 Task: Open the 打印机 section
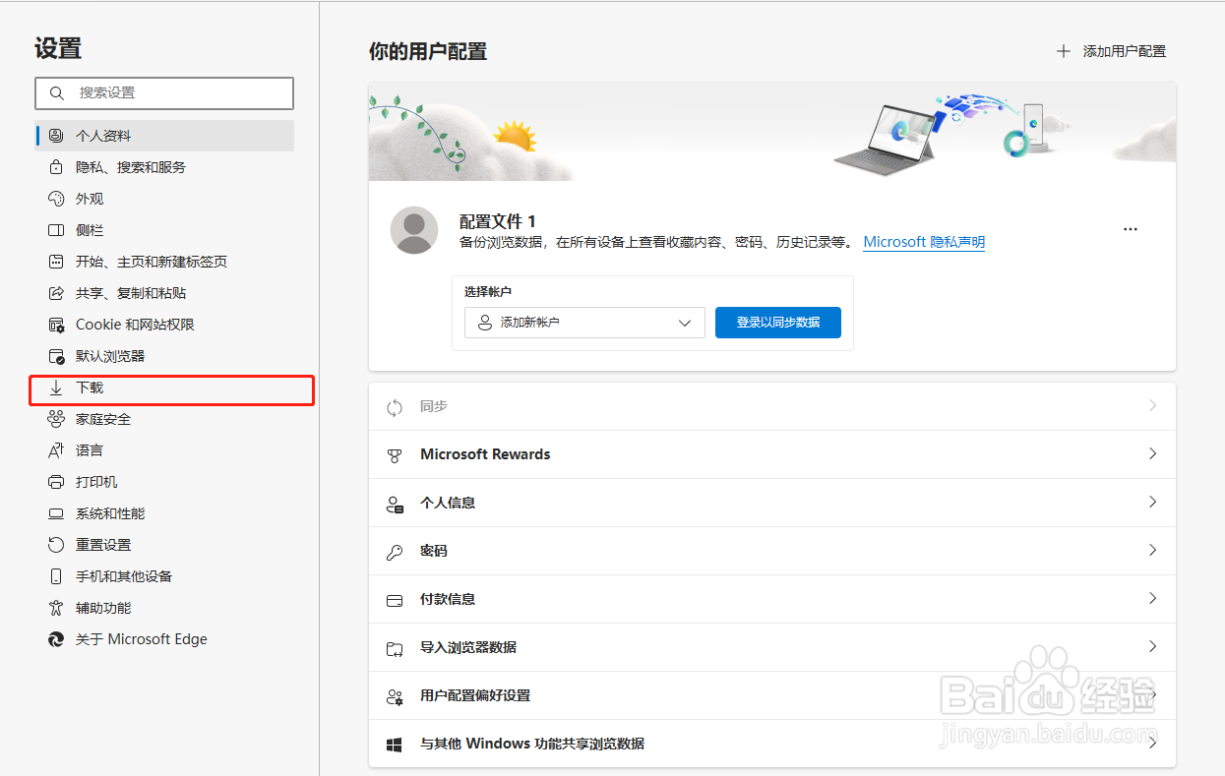point(164,482)
